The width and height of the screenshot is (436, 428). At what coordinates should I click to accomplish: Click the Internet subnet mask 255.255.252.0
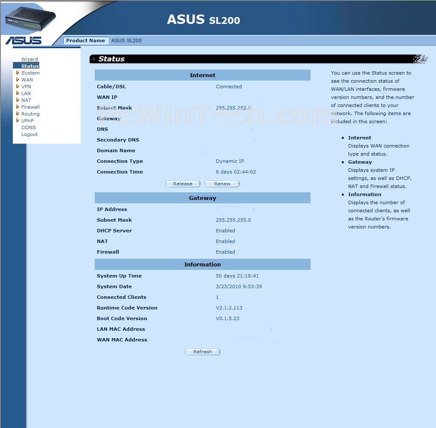(233, 108)
